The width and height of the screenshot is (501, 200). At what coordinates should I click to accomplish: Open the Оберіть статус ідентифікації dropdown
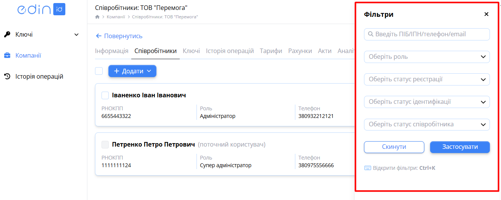tap(427, 102)
